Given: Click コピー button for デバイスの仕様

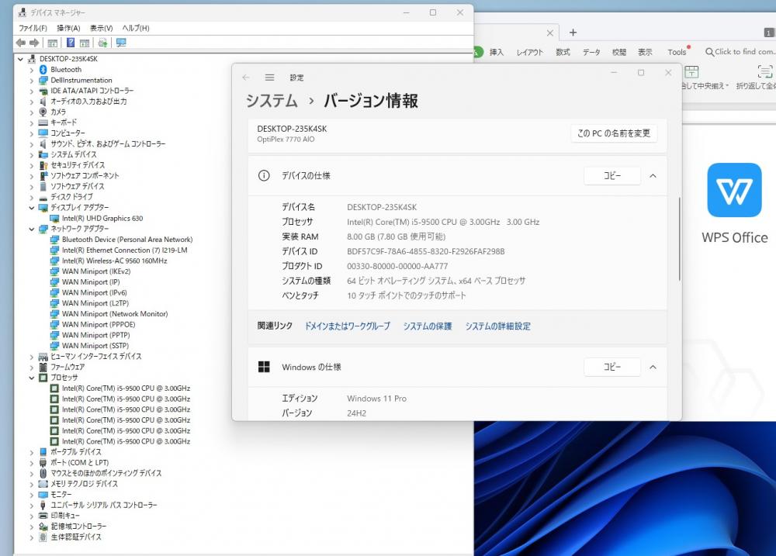Looking at the screenshot, I should pyautogui.click(x=612, y=175).
